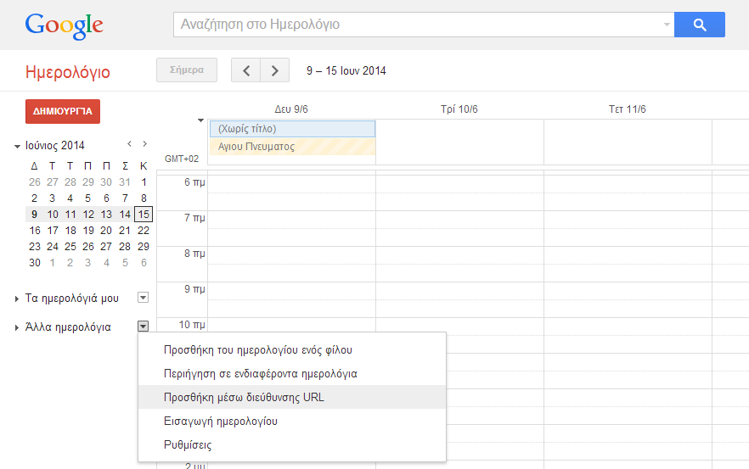The height and width of the screenshot is (469, 749).
Task: Click the Google logo
Action: (x=64, y=25)
